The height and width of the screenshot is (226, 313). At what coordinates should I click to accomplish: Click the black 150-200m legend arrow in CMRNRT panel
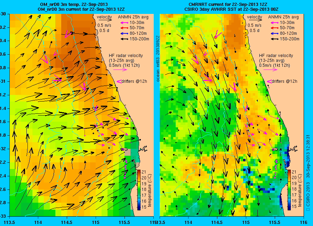click(x=275, y=39)
